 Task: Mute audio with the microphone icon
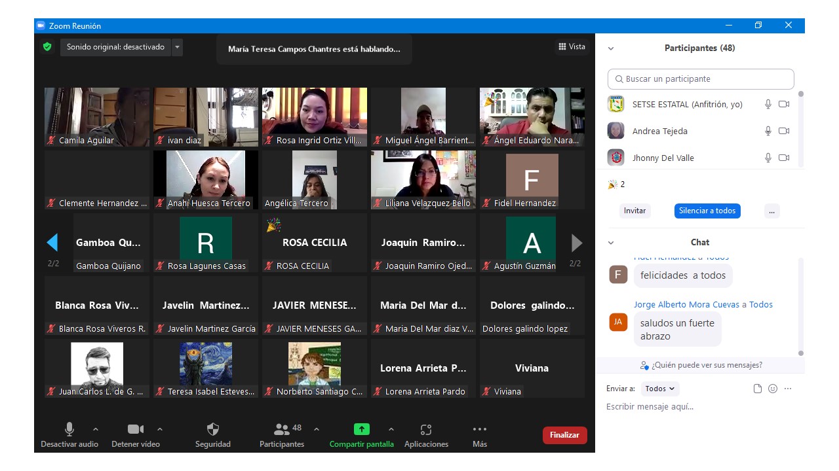(x=69, y=429)
